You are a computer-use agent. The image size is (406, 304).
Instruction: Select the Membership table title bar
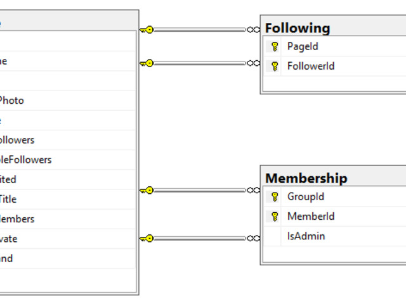333,178
